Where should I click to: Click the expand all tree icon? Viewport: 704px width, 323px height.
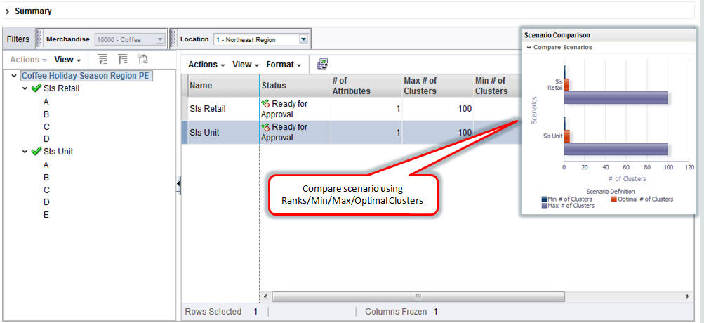pyautogui.click(x=102, y=59)
